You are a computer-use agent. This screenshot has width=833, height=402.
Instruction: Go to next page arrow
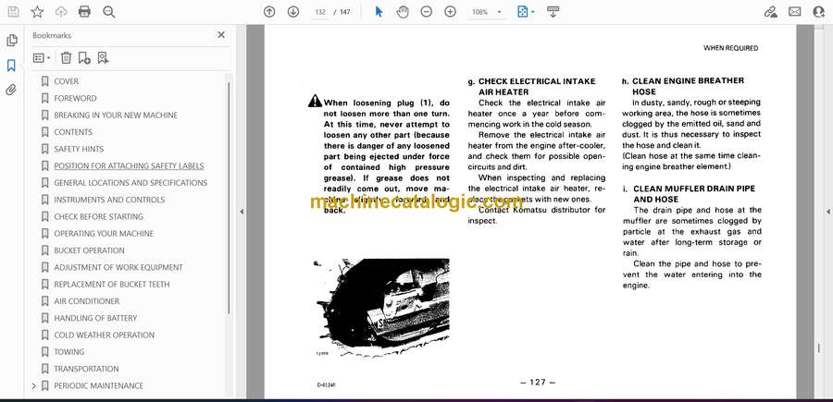click(x=293, y=12)
